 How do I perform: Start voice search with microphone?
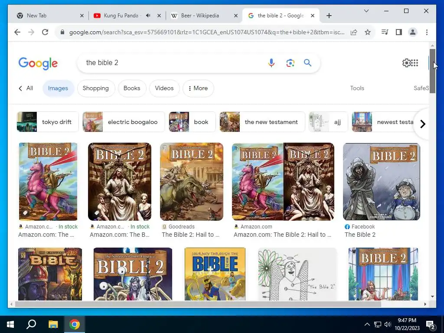(271, 62)
